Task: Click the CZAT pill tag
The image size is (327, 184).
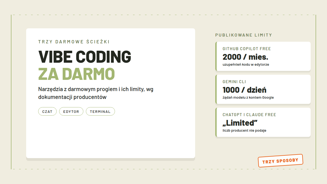Action: (47, 111)
